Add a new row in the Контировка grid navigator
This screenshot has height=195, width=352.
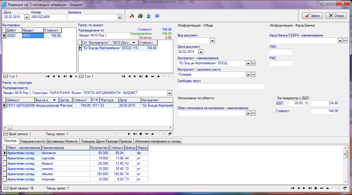point(71,76)
